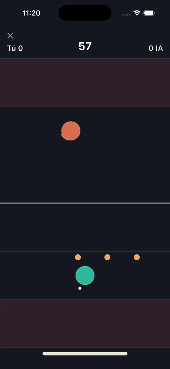This screenshot has width=170, height=369.
Task: Tap the small white ball
Action: tap(80, 288)
